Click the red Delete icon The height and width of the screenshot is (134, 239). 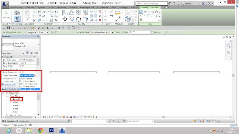[100, 20]
